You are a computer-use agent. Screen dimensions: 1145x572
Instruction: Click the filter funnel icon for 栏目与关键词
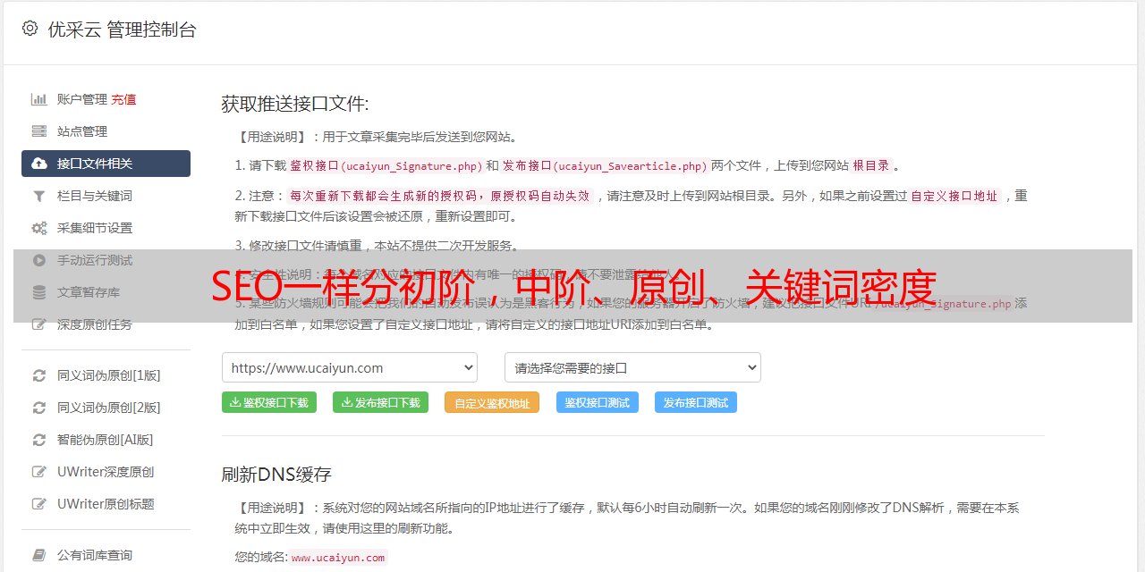tap(39, 196)
